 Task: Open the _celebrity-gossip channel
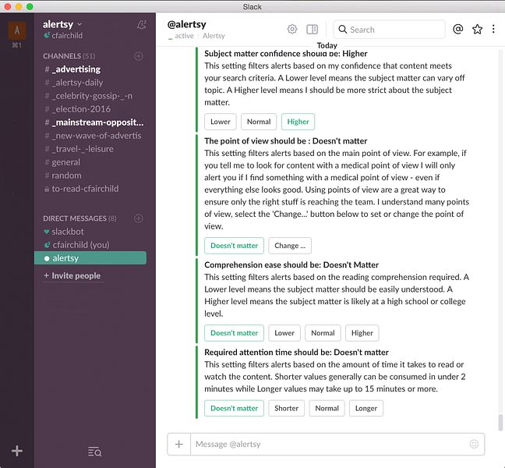pos(90,96)
